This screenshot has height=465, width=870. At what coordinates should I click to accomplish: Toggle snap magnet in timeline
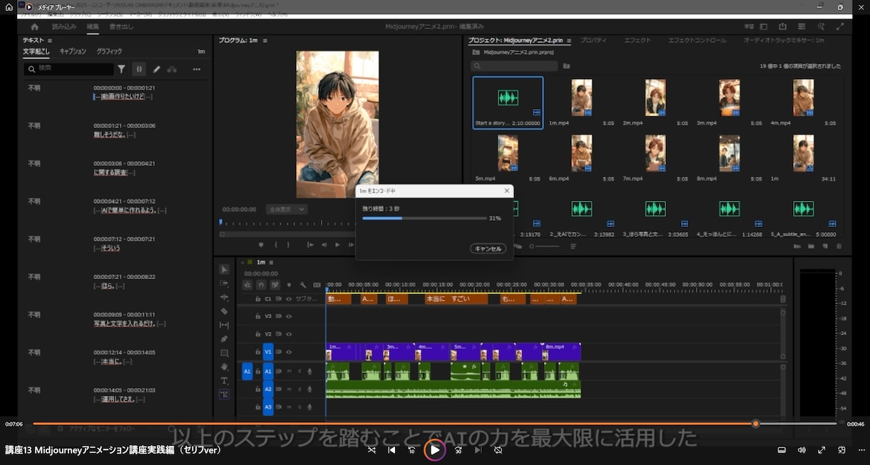[x=261, y=285]
